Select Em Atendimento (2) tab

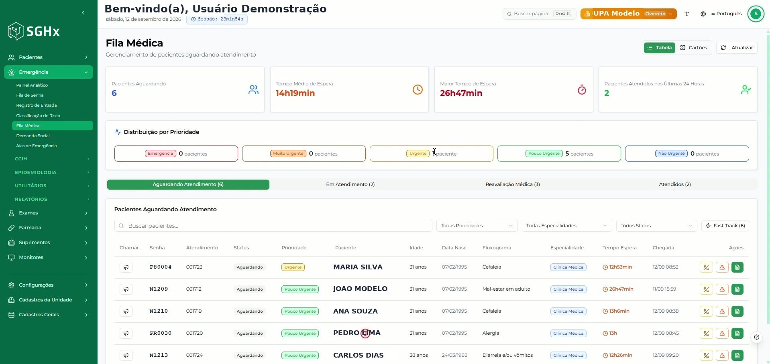350,184
